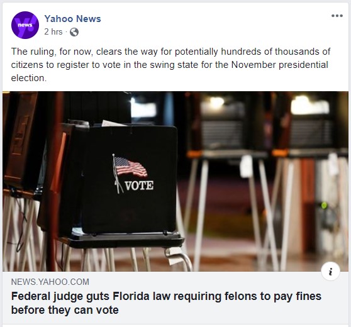Tap the VOTE label on the booth
This screenshot has height=327, width=351.
pos(139,186)
